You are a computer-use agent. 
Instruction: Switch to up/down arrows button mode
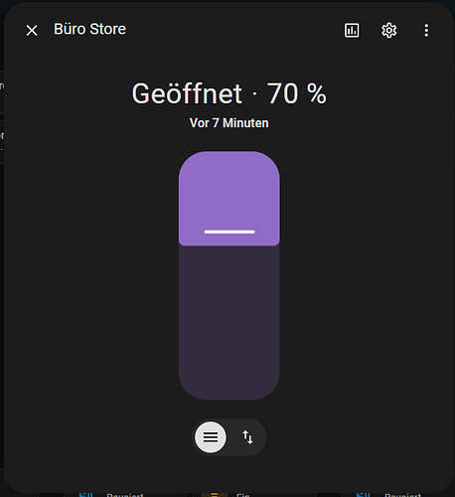tap(247, 437)
